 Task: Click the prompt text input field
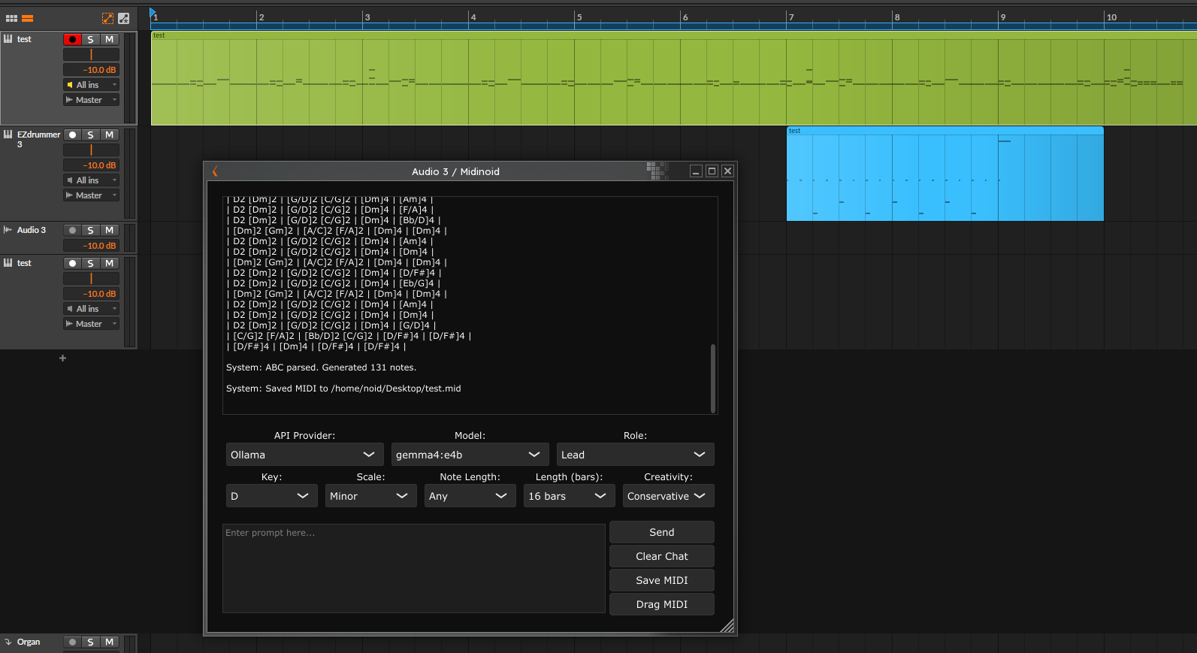[x=413, y=568]
